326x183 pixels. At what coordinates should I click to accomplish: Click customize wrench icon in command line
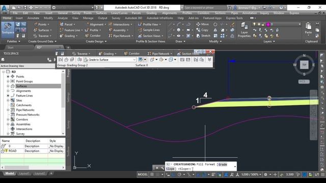(x=162, y=168)
